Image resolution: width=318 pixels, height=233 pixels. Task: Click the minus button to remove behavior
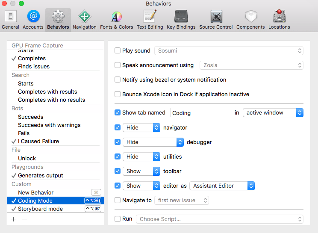tap(24, 219)
